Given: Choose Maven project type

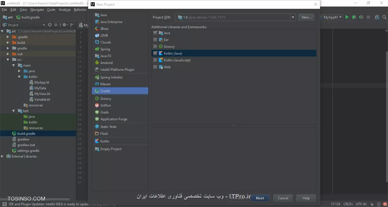Looking at the screenshot, I should [x=120, y=84].
